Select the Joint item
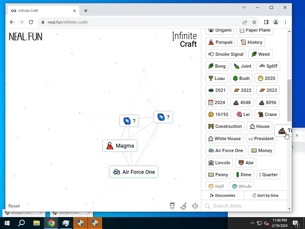 tap(242, 66)
